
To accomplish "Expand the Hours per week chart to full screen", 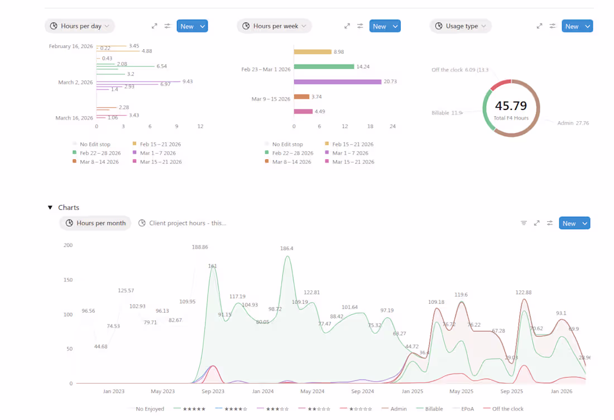I will pyautogui.click(x=347, y=26).
